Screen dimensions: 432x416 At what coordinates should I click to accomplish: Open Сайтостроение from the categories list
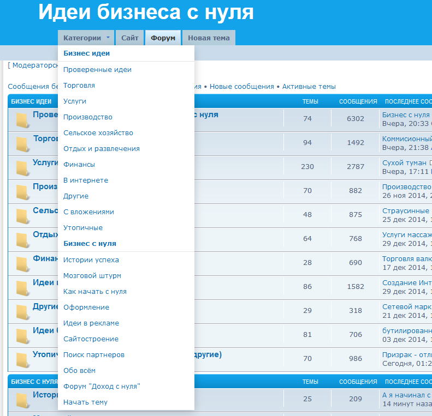point(91,339)
